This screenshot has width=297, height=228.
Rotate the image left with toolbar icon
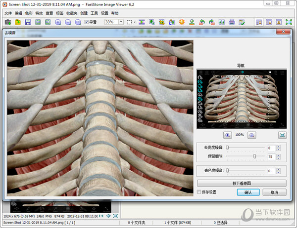tap(202, 22)
